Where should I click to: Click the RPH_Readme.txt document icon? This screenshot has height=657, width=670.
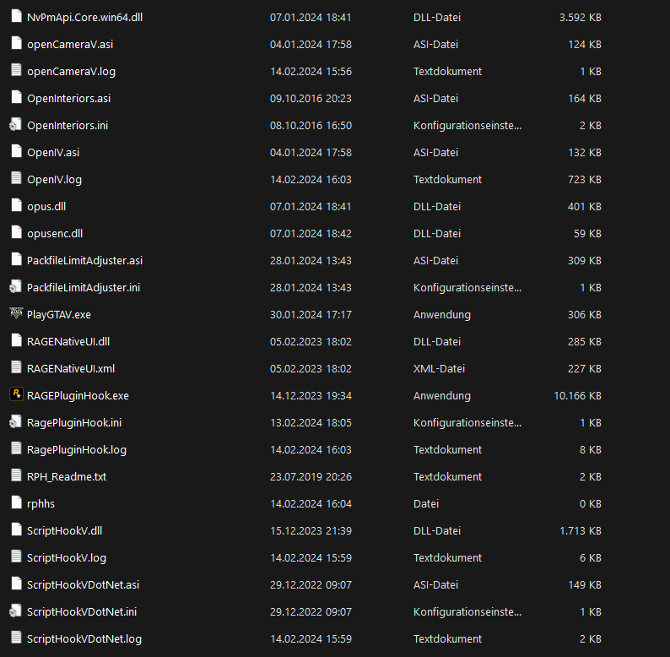point(16,475)
